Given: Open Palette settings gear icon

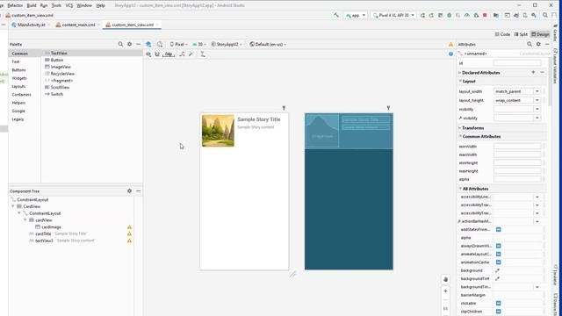Looking at the screenshot, I should pos(129,44).
